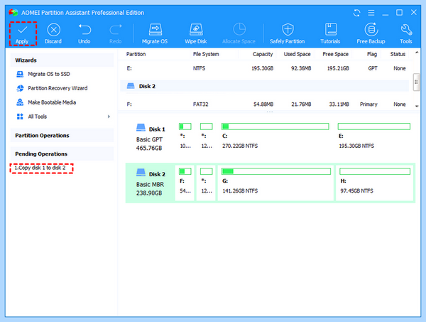Click the 33.11MB free space cell
Screen dimensions: 426x322
[339, 104]
